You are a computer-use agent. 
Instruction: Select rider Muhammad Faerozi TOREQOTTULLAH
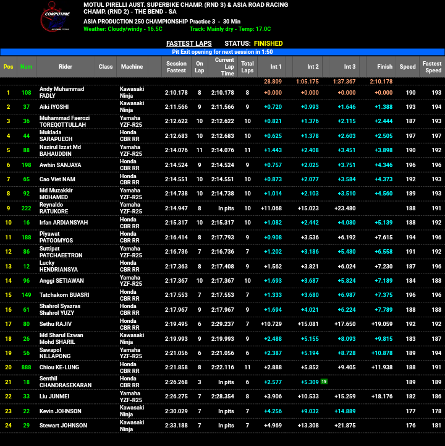(64, 121)
